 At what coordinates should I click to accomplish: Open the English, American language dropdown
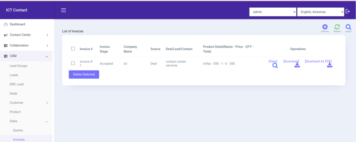click(x=320, y=12)
